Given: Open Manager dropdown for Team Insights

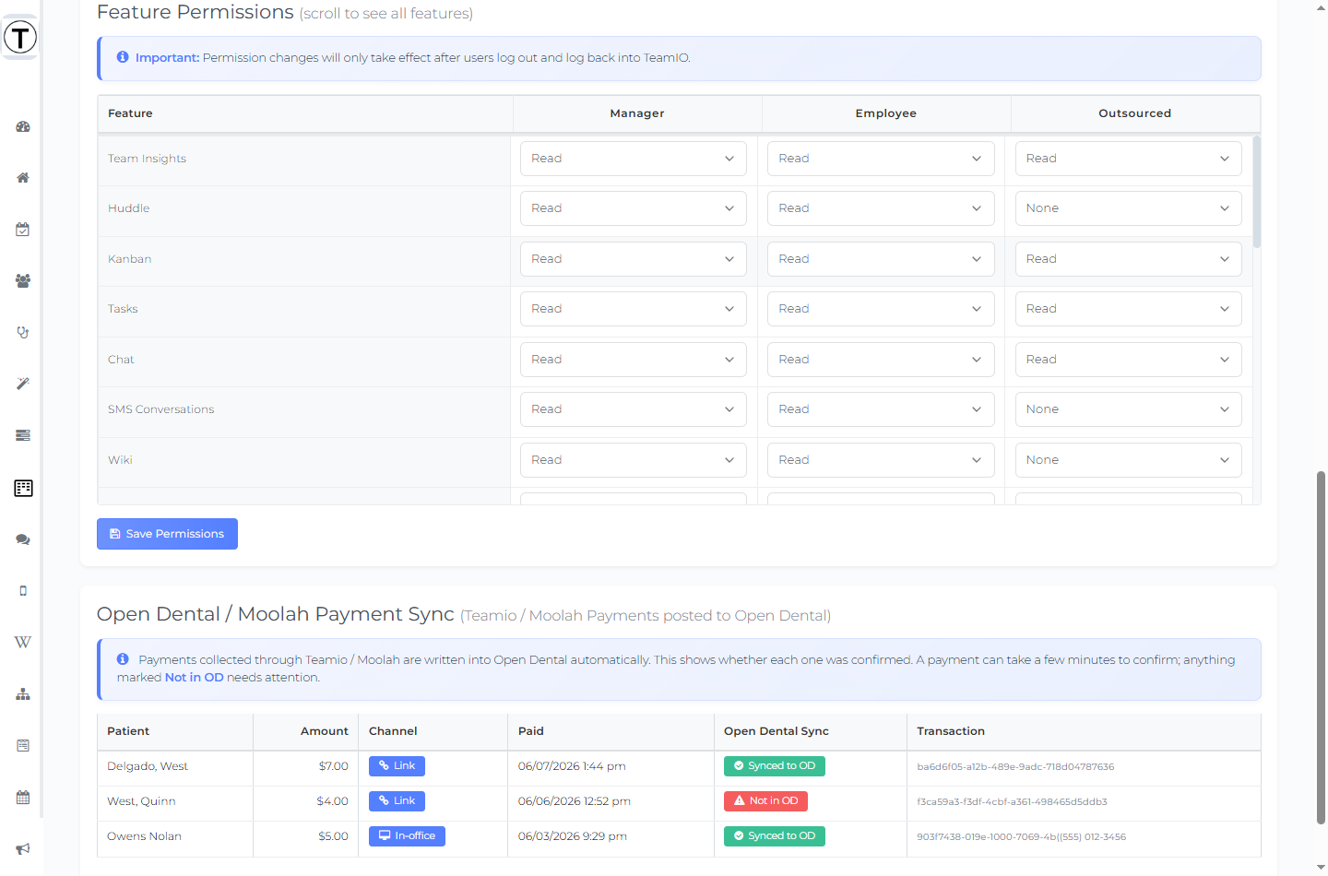Looking at the screenshot, I should point(634,159).
